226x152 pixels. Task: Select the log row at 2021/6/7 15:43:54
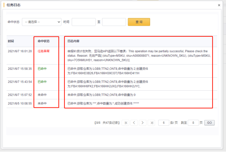[112, 84]
